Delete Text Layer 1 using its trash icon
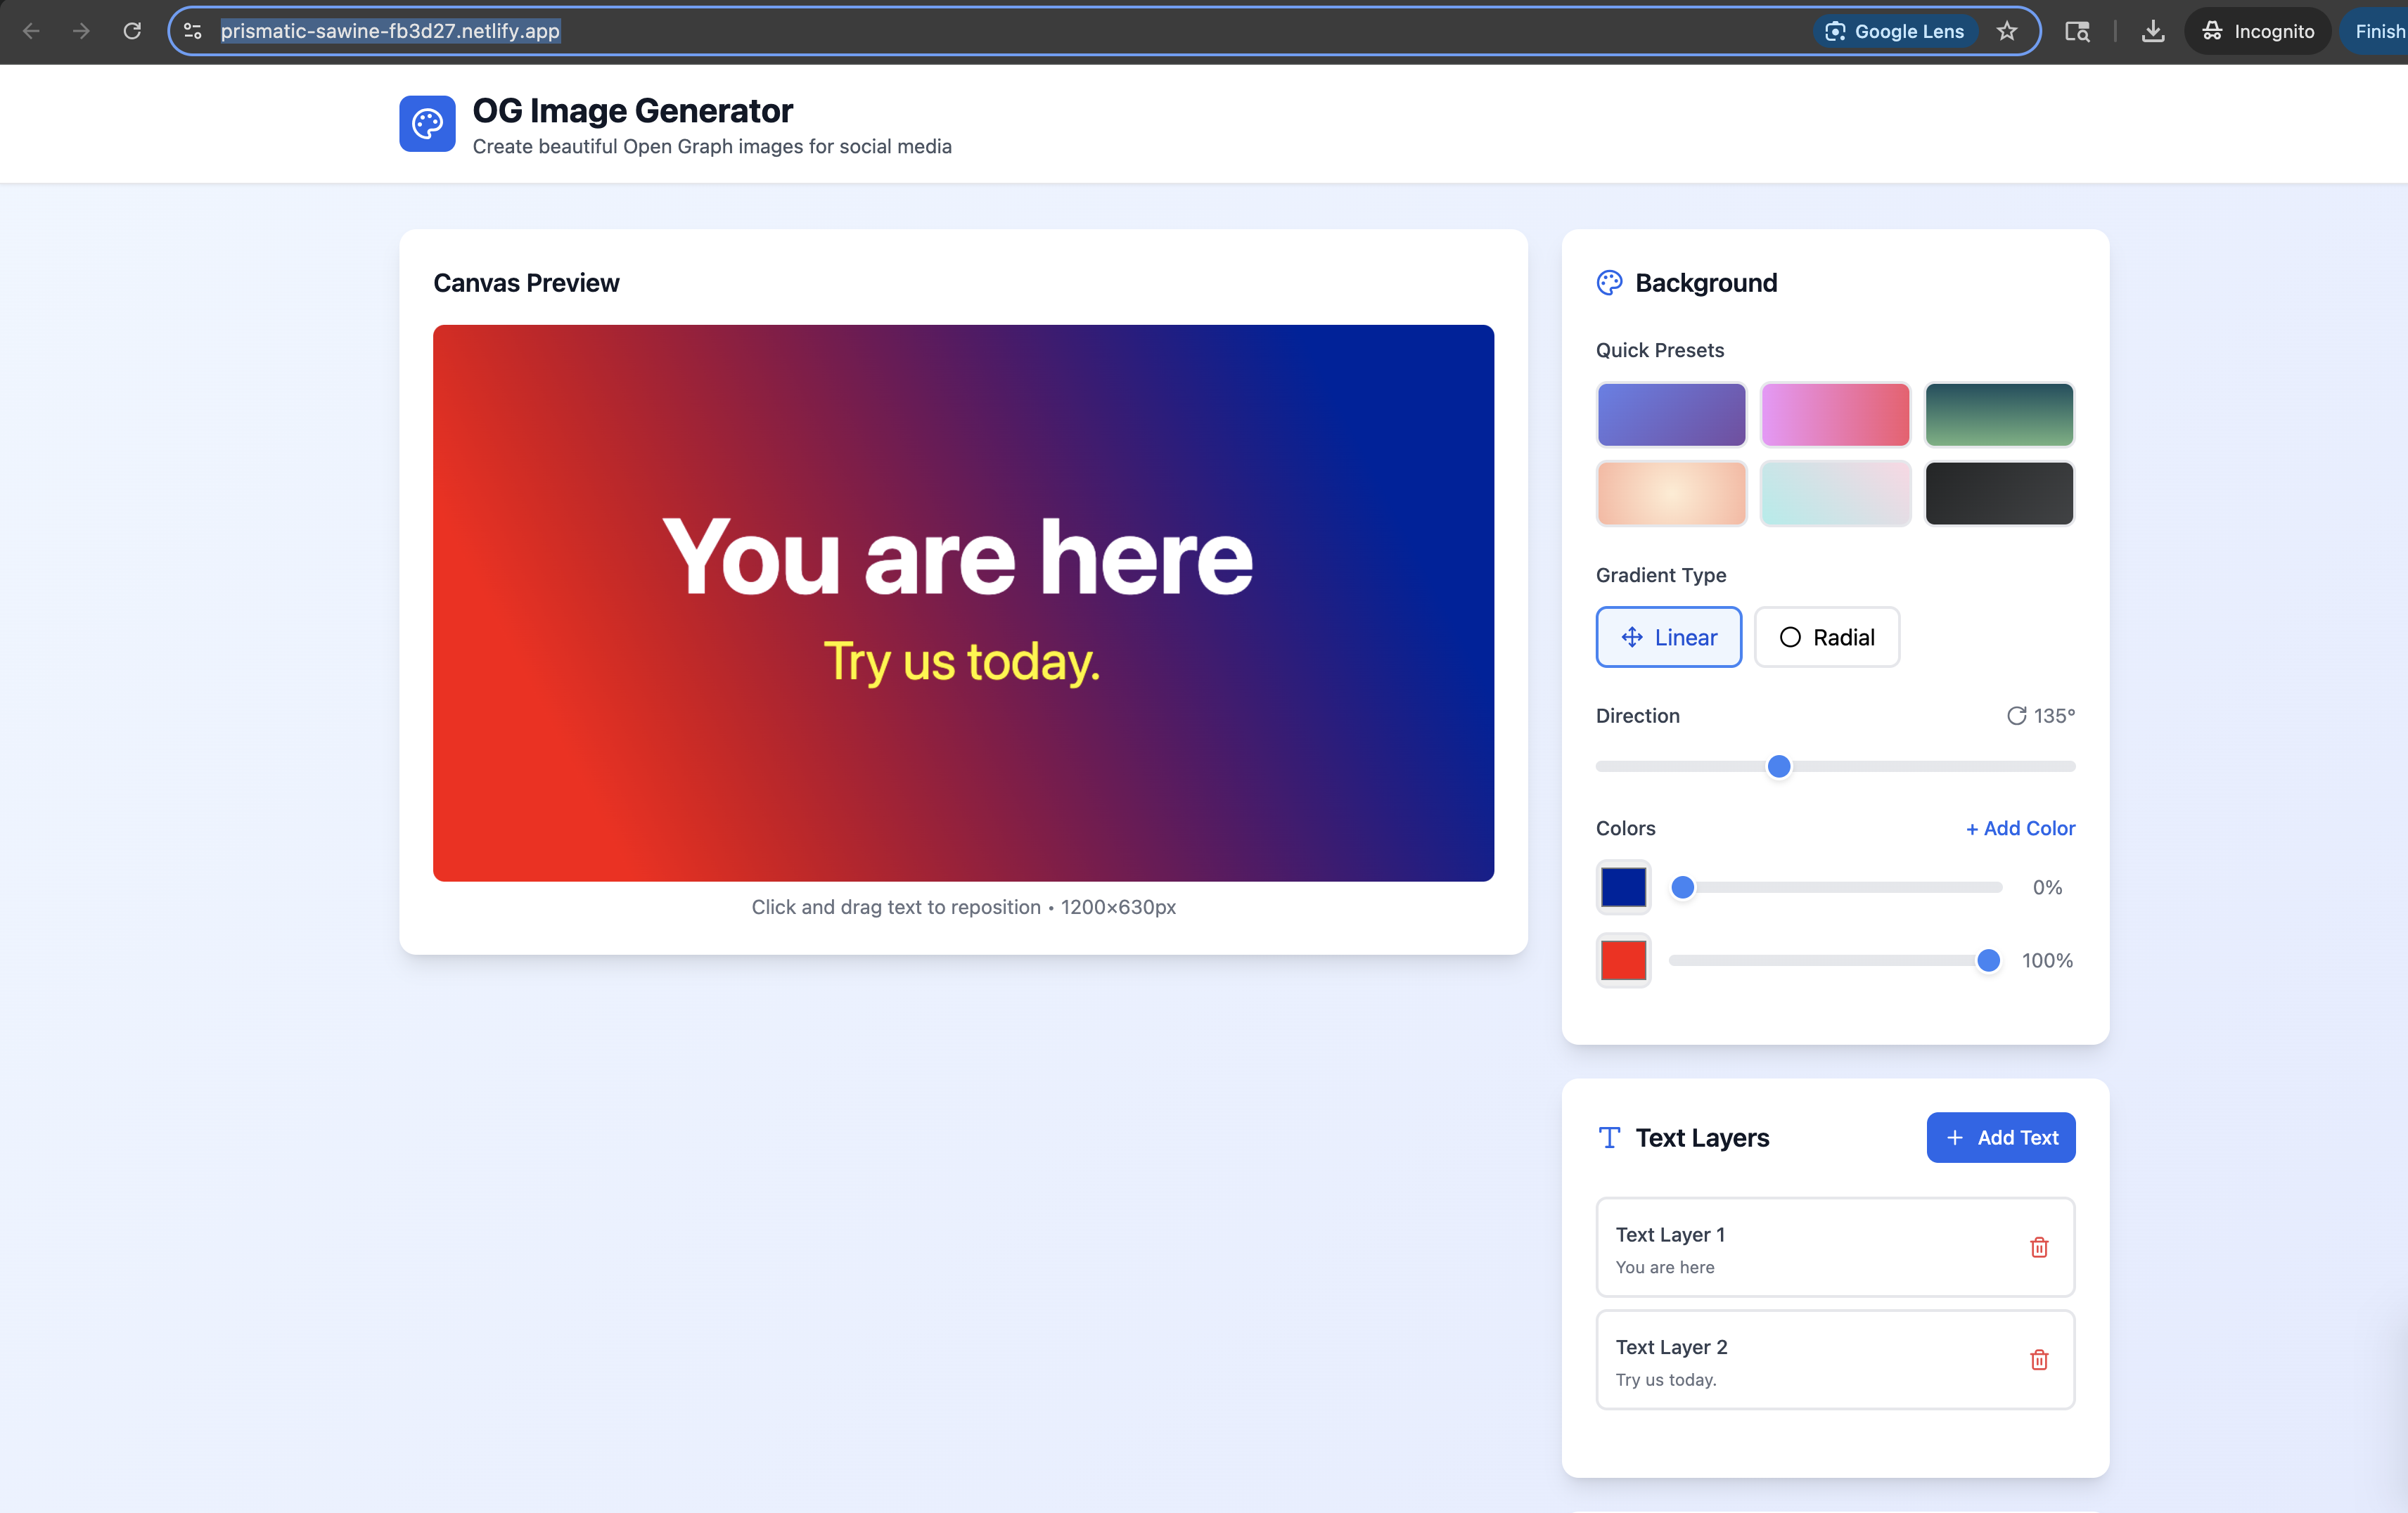Image resolution: width=2408 pixels, height=1513 pixels. click(x=2039, y=1247)
